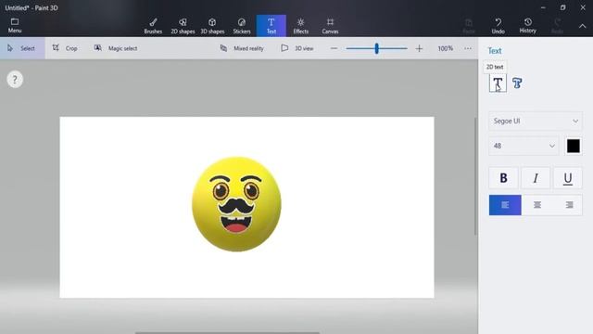
Task: Select the 2D text option
Action: click(498, 83)
